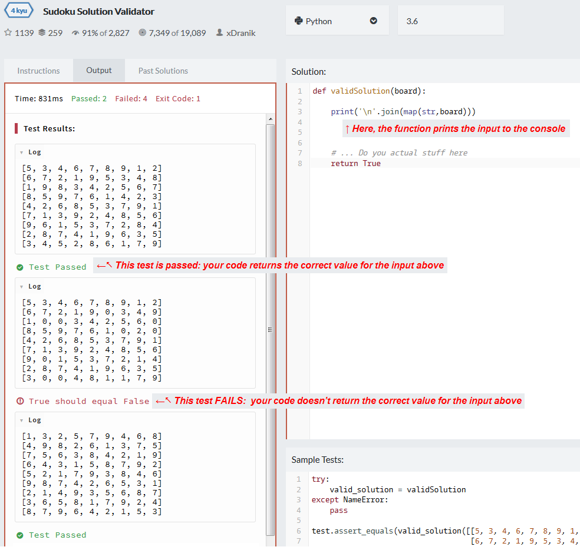Screen dimensions: 580x550
Task: Open the Past Solutions tab
Action: point(163,71)
